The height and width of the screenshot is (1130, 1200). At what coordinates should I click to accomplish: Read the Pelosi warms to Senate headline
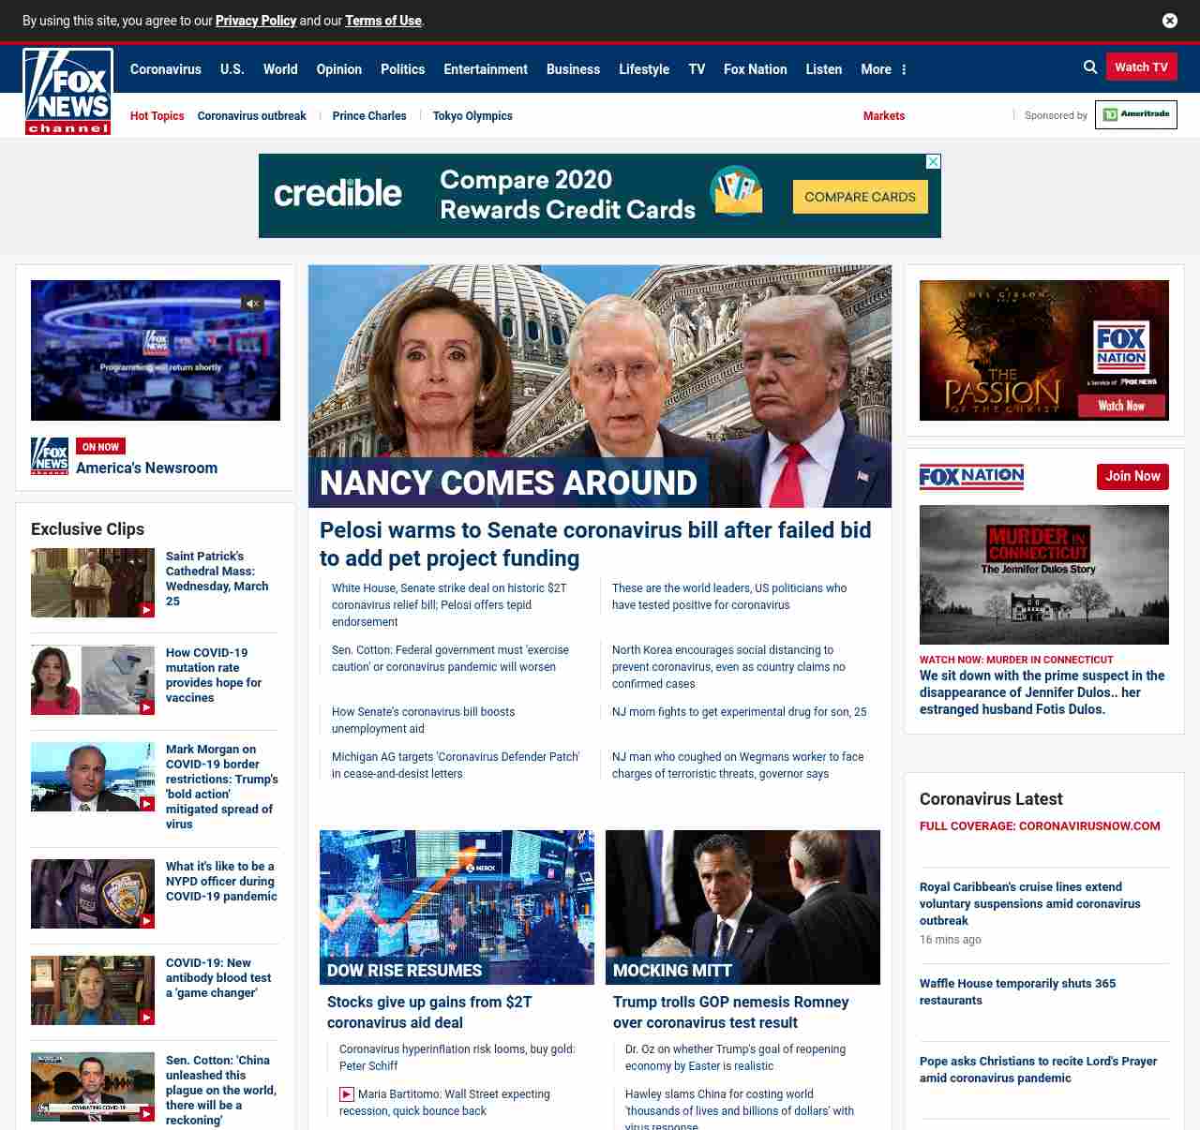click(595, 543)
